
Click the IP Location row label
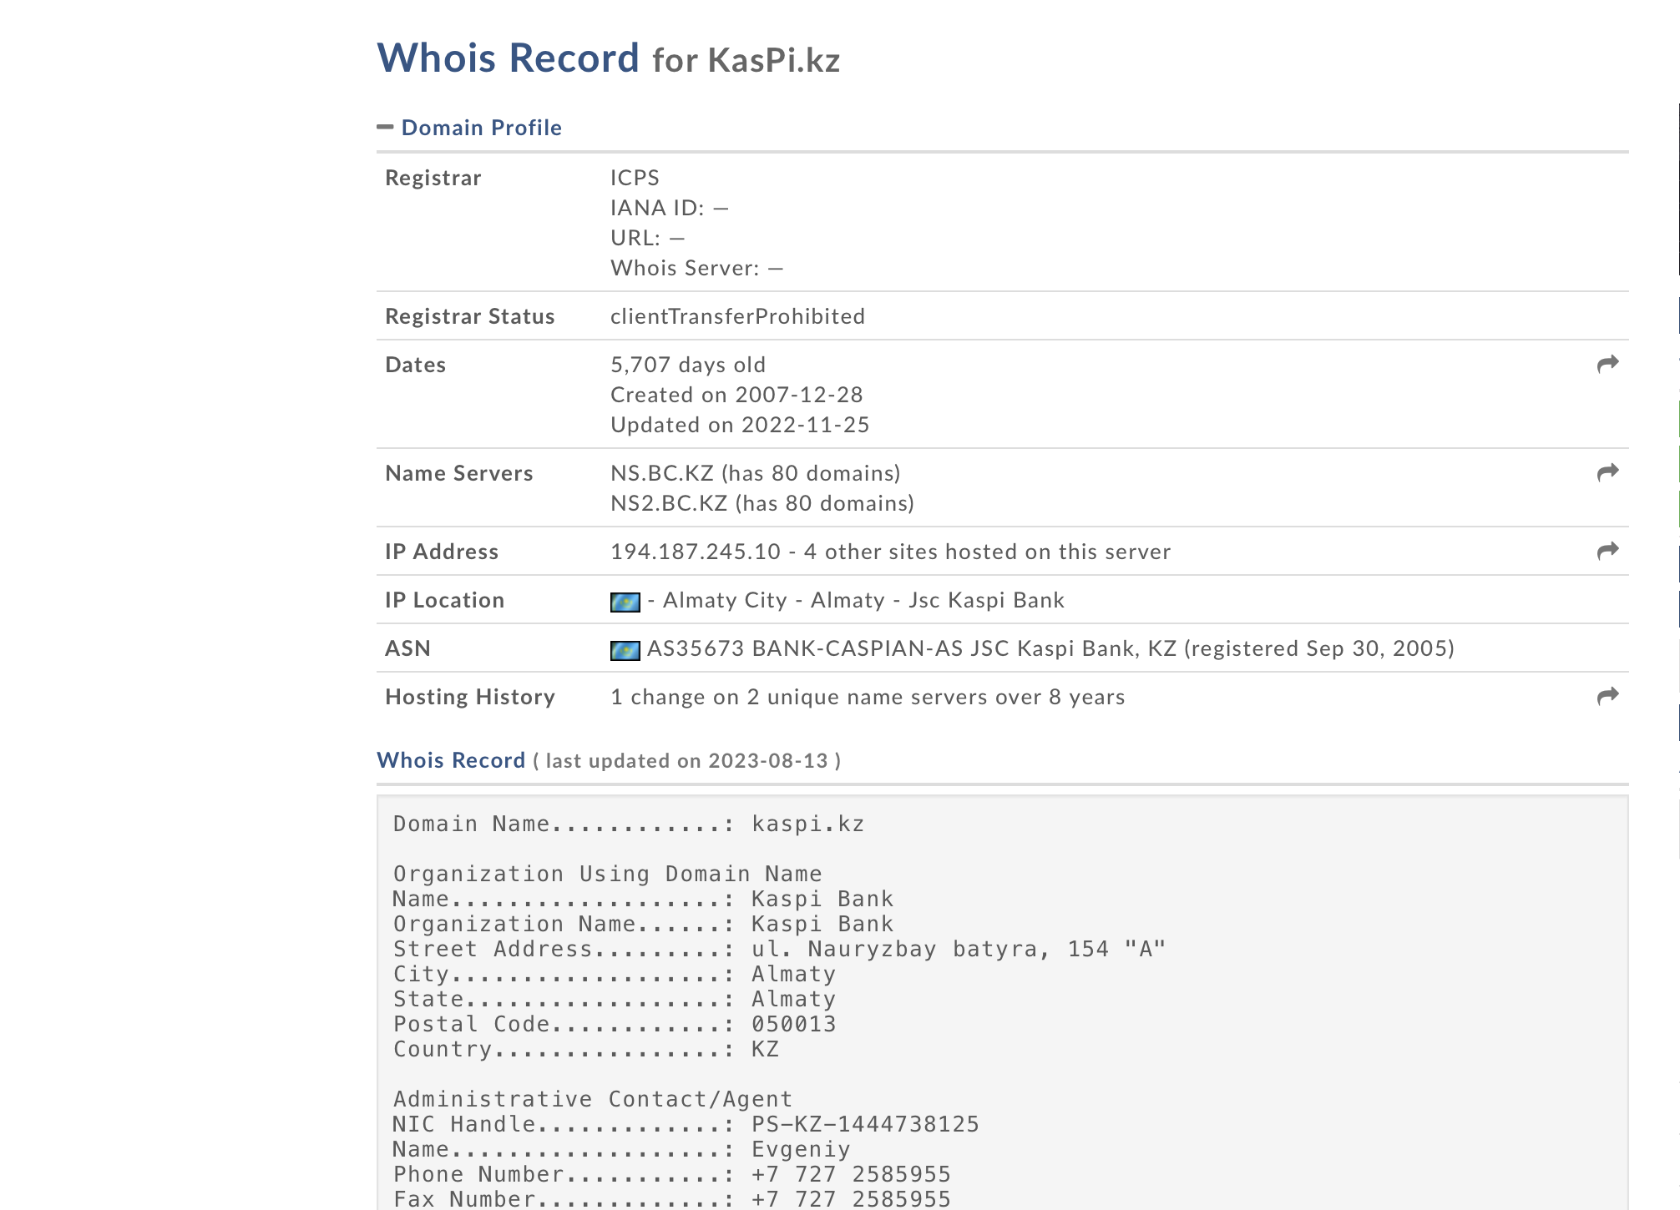click(445, 600)
